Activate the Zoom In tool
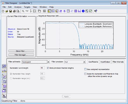This screenshot has height=104, width=128. 23,11
